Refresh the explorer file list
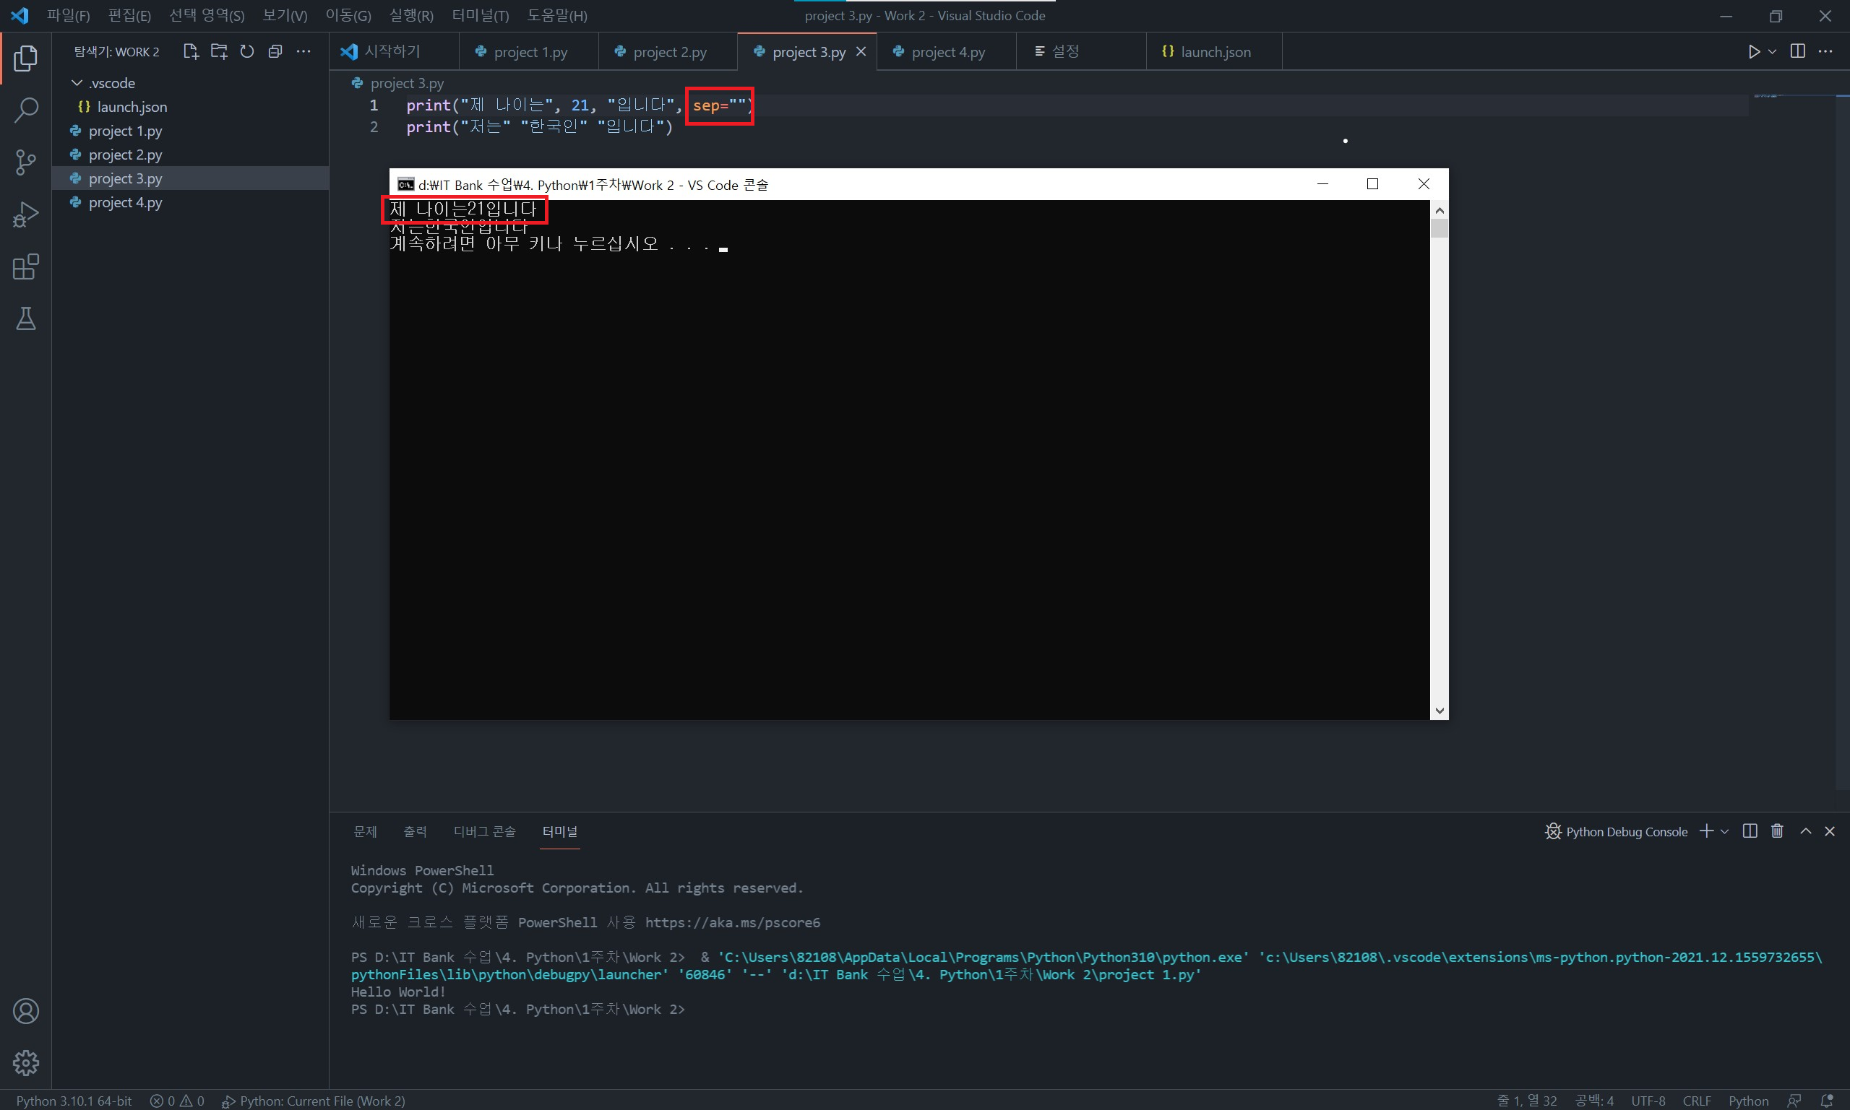 [247, 51]
